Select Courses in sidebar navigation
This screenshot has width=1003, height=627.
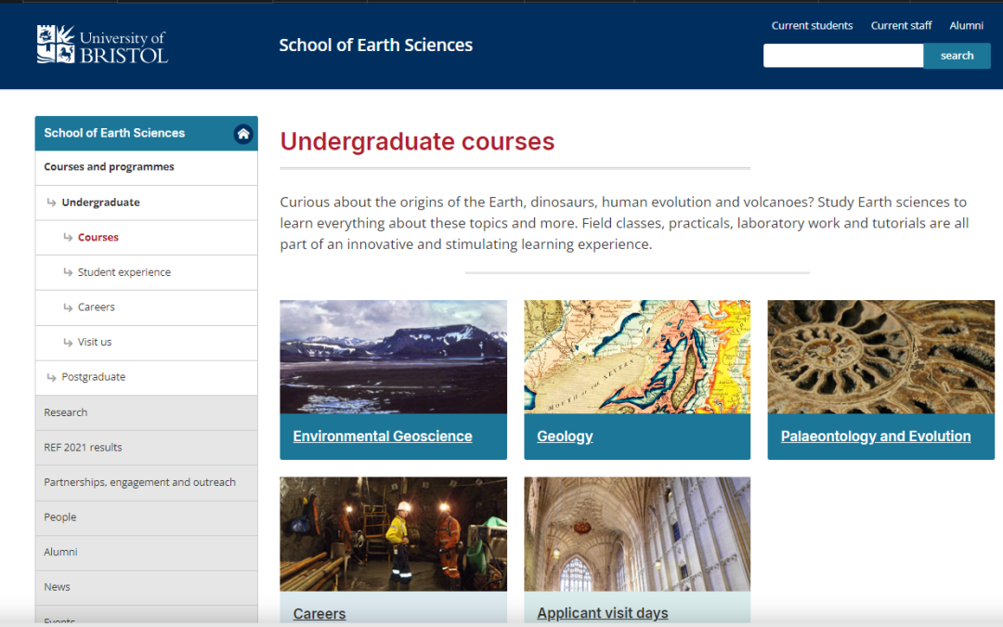tap(147, 238)
